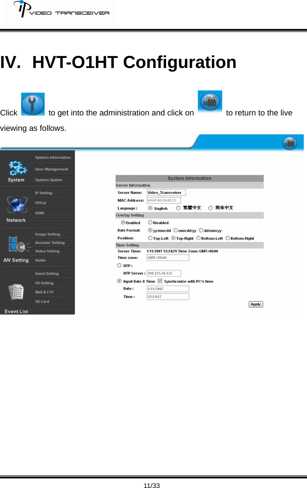Click the System label under the gears

point(16,180)
